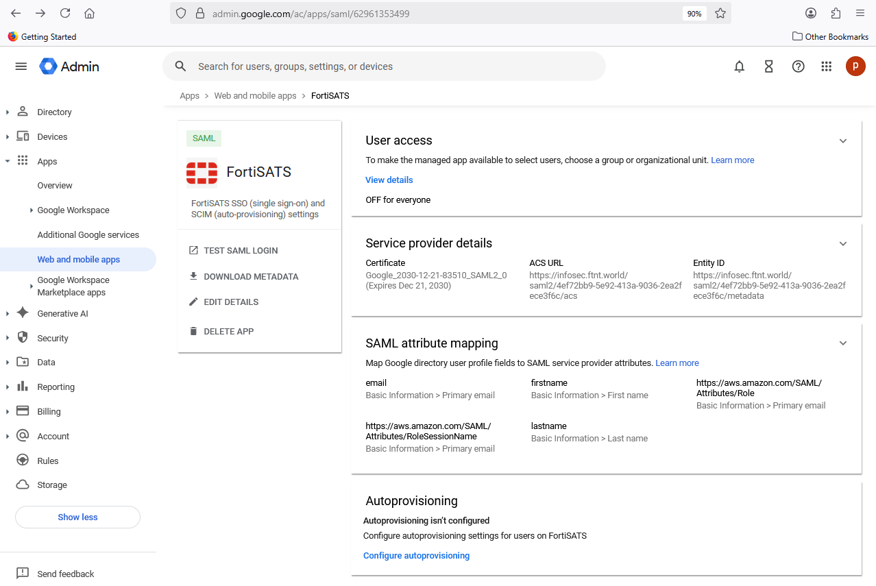Click the browser back arrow
The width and height of the screenshot is (876, 586).
[x=16, y=13]
